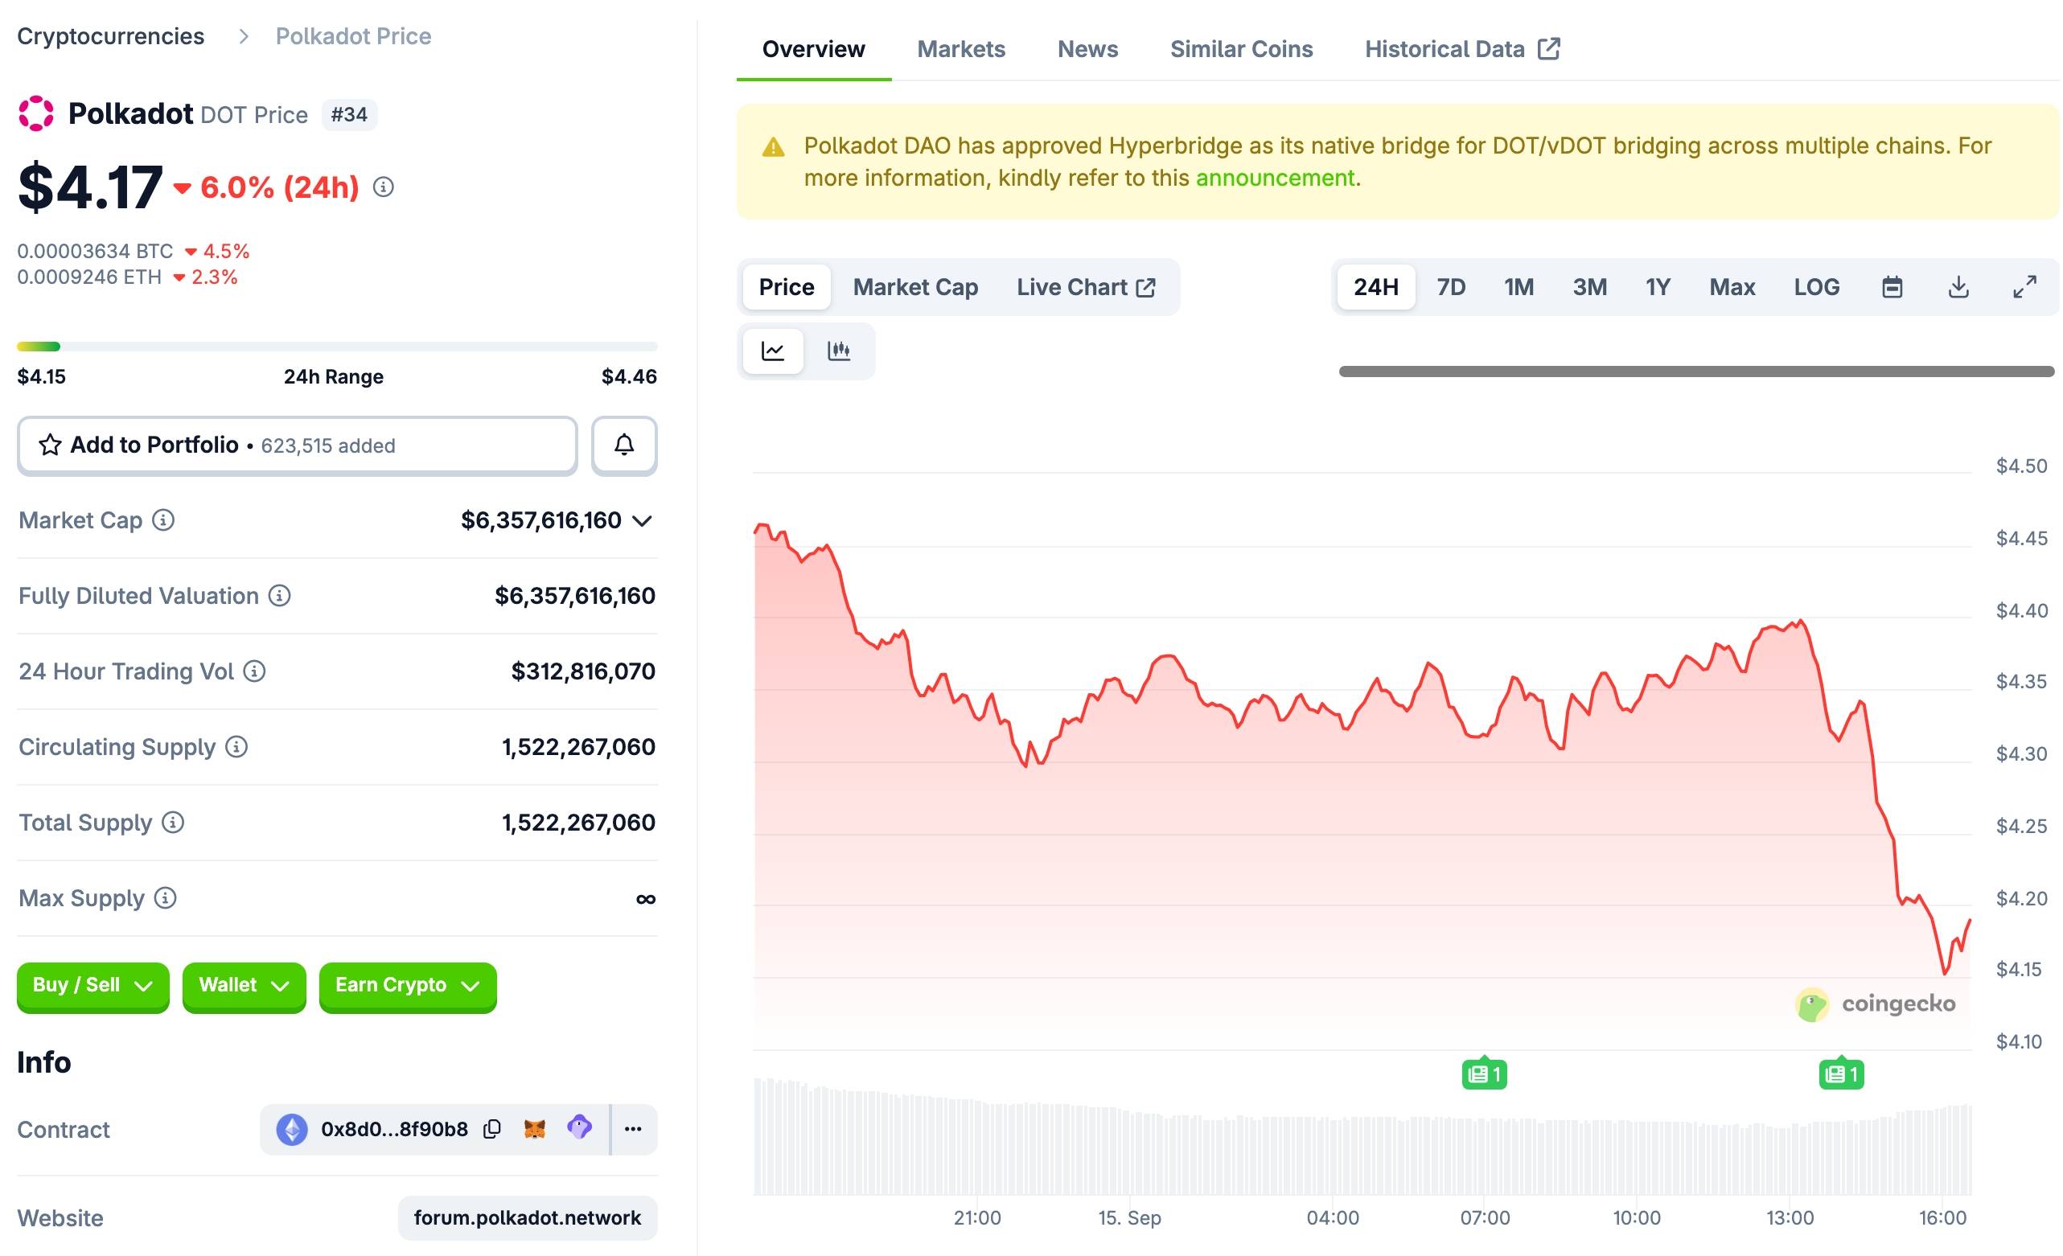Open the Live Chart link
2063x1256 pixels.
click(x=1086, y=287)
